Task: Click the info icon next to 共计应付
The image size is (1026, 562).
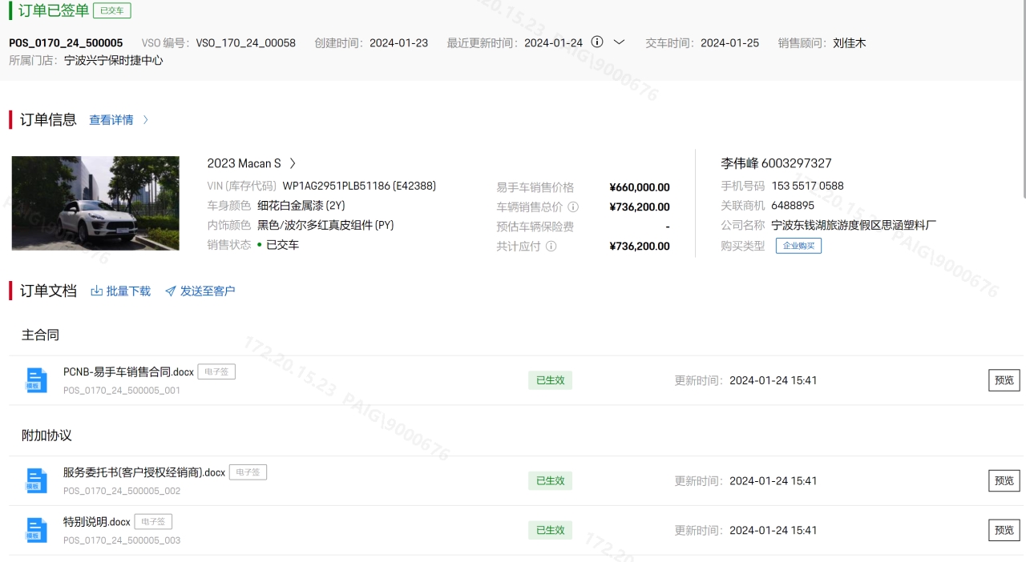Action: pos(551,247)
